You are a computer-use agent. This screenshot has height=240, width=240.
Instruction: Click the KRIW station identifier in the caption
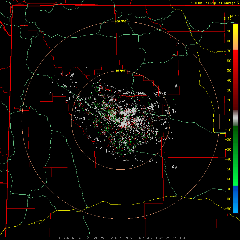[x=144, y=238]
